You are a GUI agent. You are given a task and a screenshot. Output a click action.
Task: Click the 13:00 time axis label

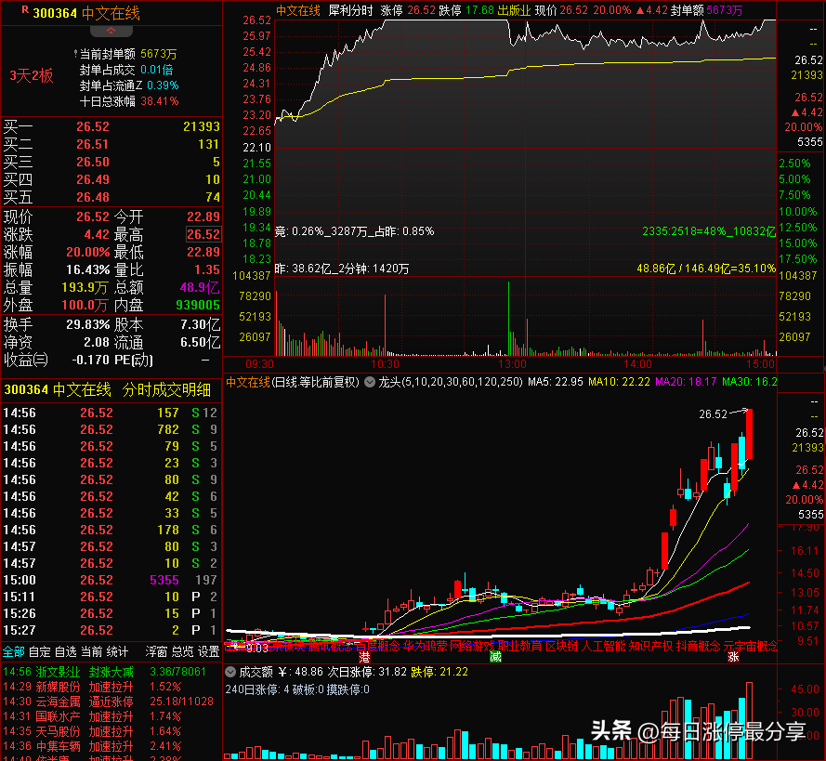(x=512, y=364)
